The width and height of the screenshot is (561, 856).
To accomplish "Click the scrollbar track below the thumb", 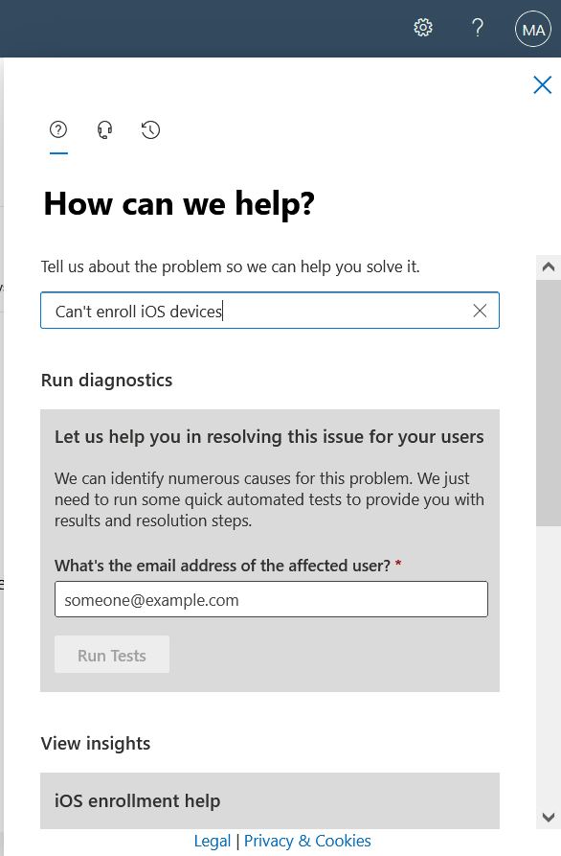I will click(x=549, y=665).
